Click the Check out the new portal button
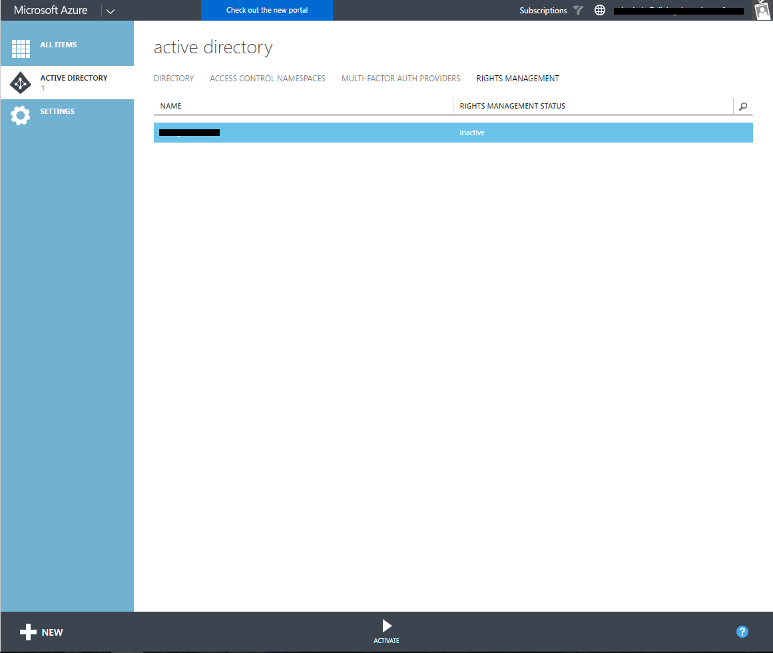773x653 pixels. coord(267,11)
